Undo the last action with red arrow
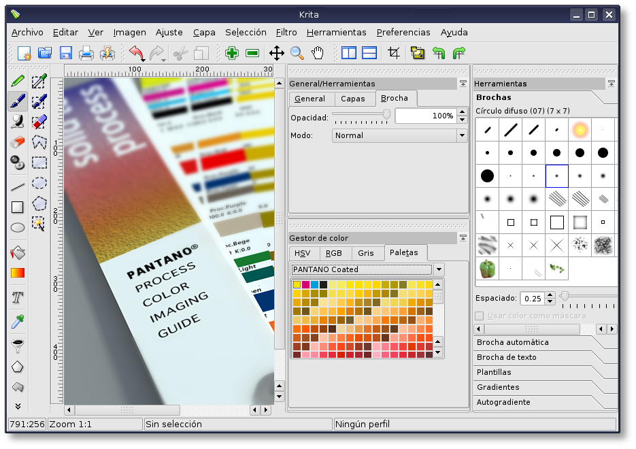This screenshot has width=636, height=449. tap(137, 53)
